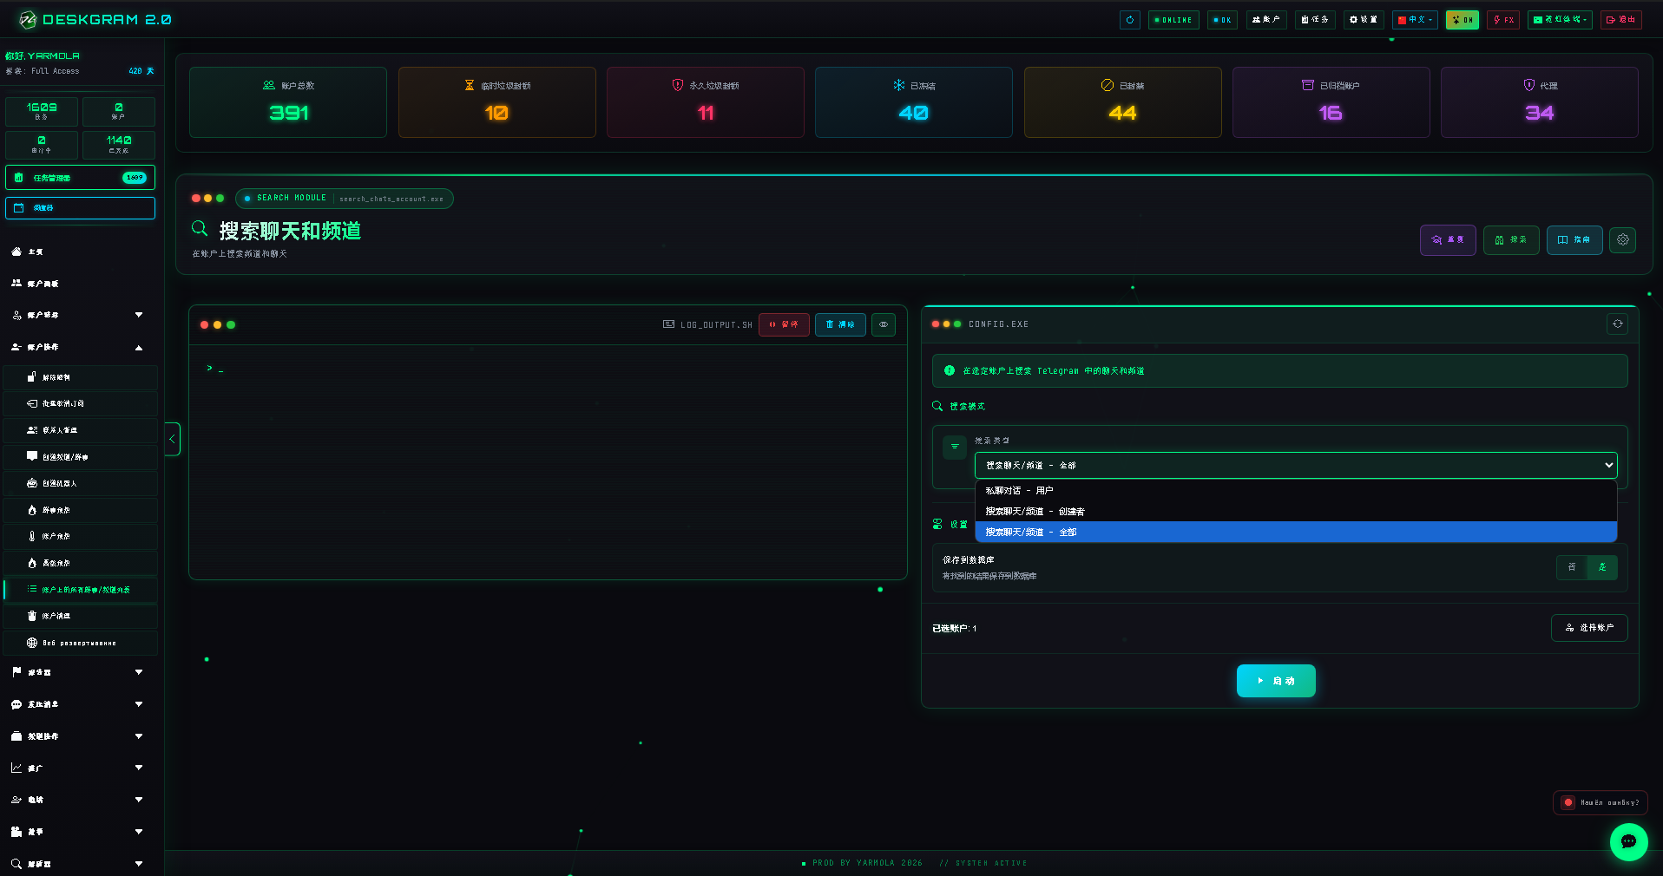Open the 调度器 calendar button
Screen dimensions: 1663x876
pyautogui.click(x=80, y=208)
